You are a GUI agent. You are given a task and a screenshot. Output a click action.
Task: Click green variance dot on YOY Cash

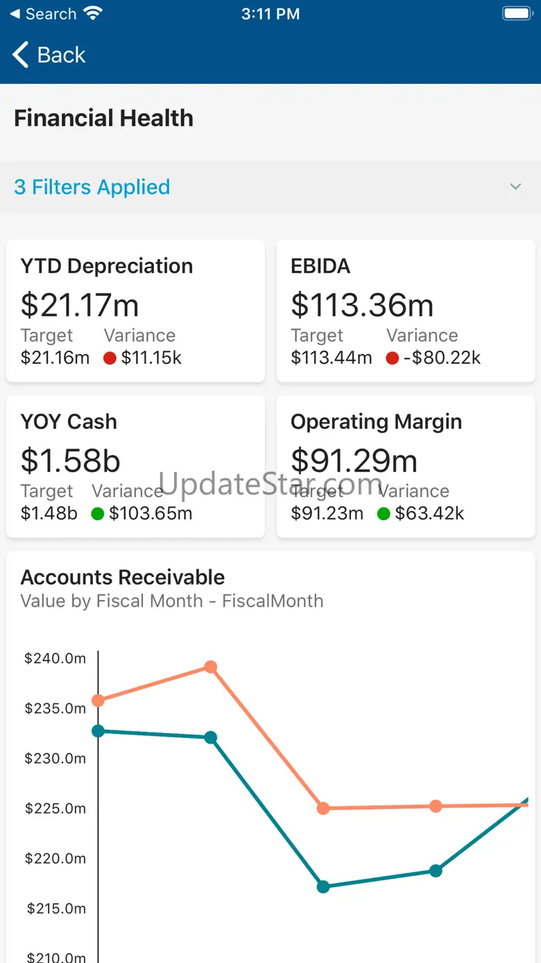coord(98,514)
